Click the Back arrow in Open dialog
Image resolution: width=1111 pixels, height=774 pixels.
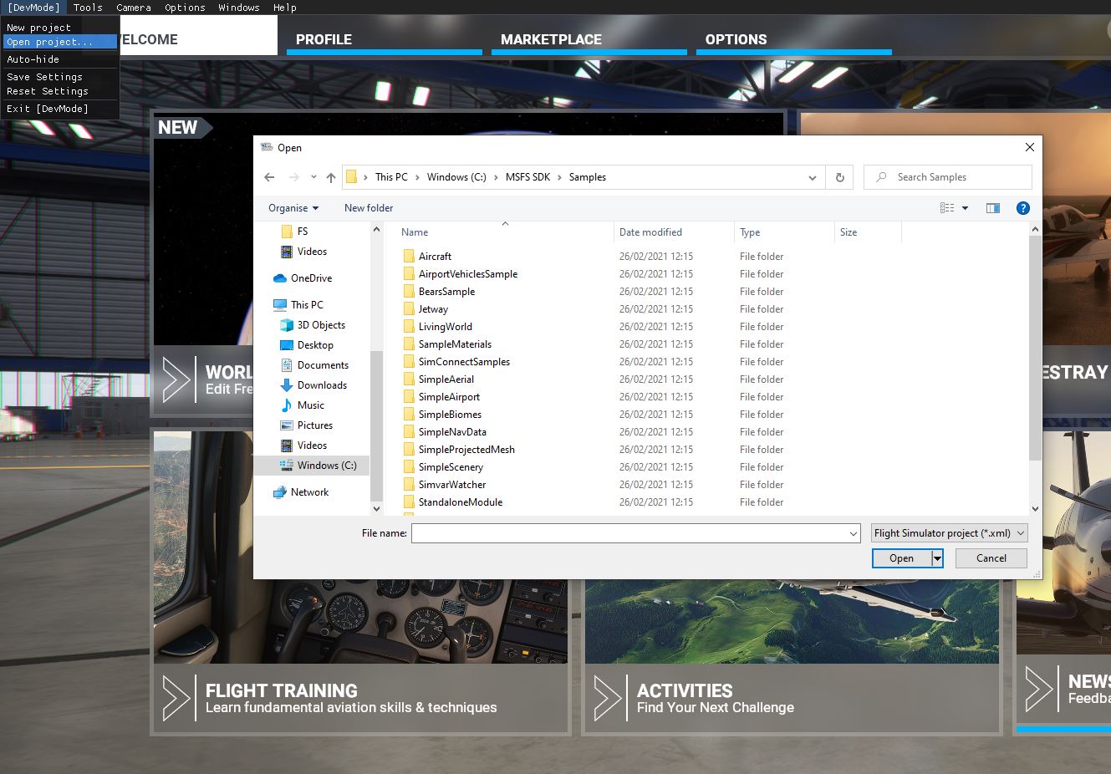click(x=269, y=177)
